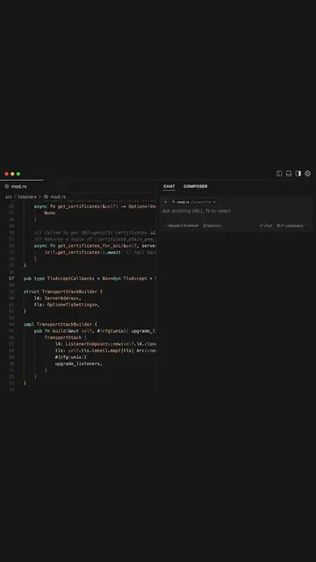
Task: Focus the Ask anything chat input
Action: (197, 211)
